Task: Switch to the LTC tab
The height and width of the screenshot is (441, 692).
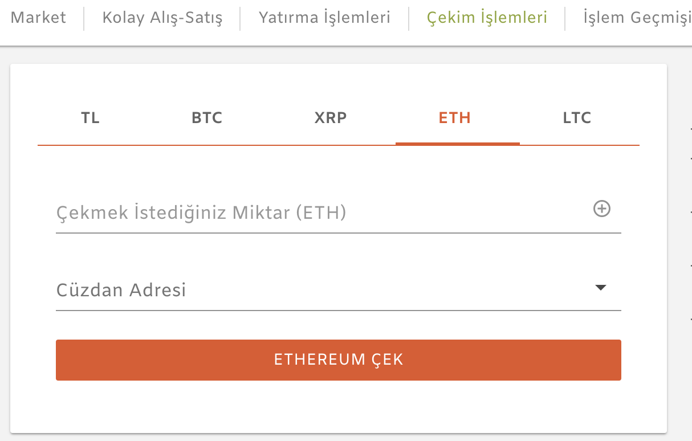Action: coord(577,118)
